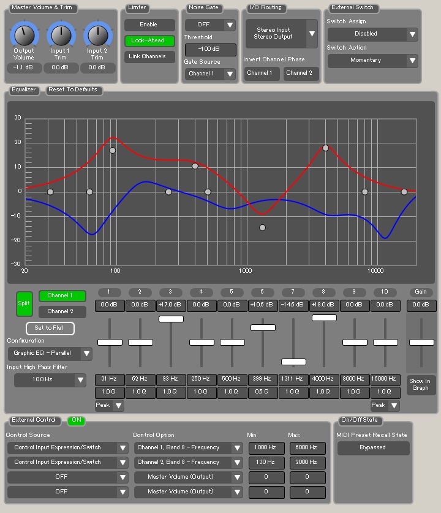
Task: Open the Switch Action Momentary dropdown
Action: pyautogui.click(x=372, y=61)
